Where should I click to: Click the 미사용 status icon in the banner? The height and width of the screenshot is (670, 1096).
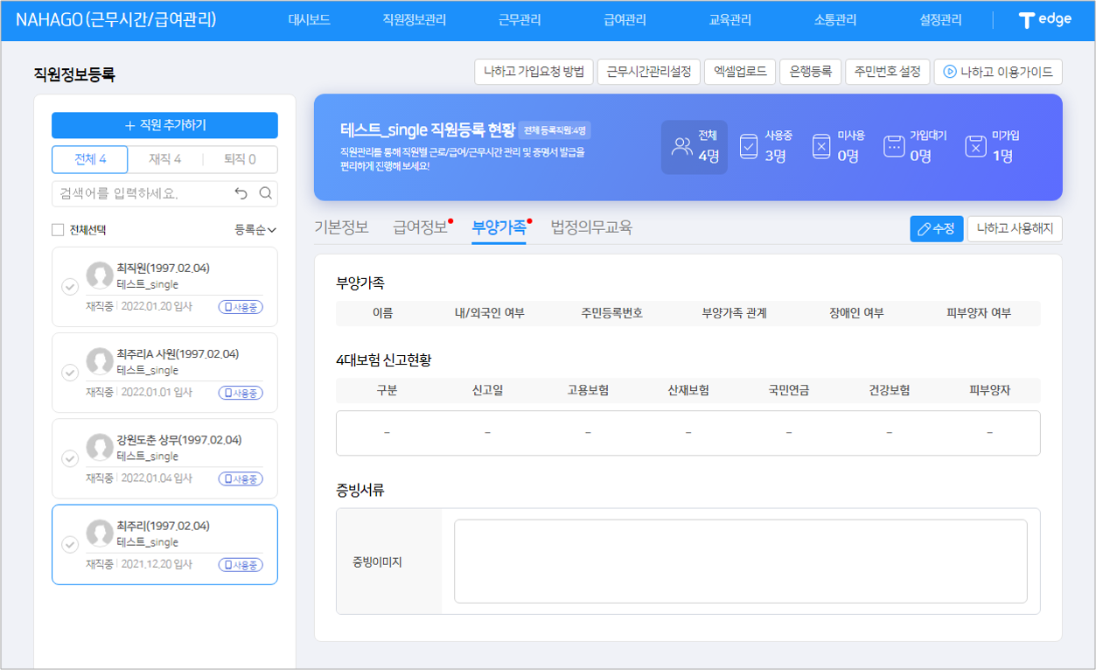(821, 147)
